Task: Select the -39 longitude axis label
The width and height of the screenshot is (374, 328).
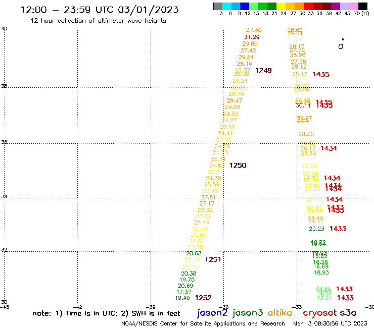Action: click(x=151, y=307)
